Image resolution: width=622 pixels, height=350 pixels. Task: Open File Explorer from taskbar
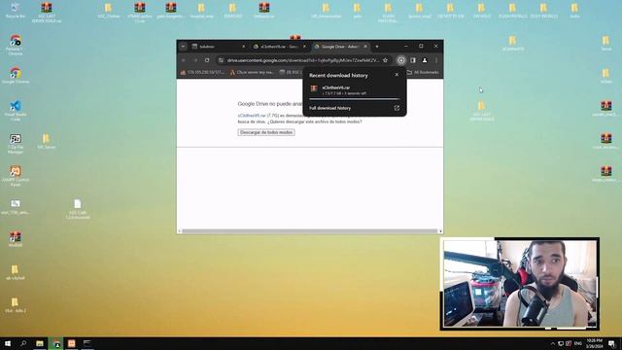[x=40, y=343]
